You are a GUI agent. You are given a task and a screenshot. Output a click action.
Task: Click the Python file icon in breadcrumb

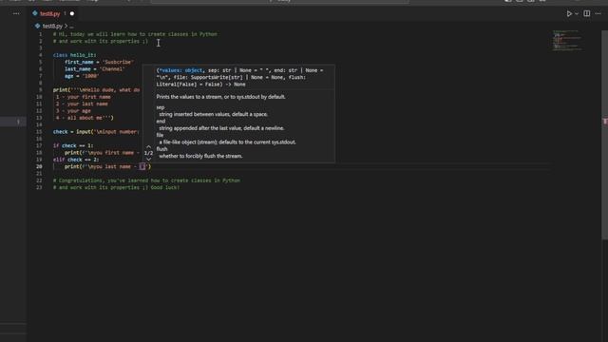click(37, 26)
